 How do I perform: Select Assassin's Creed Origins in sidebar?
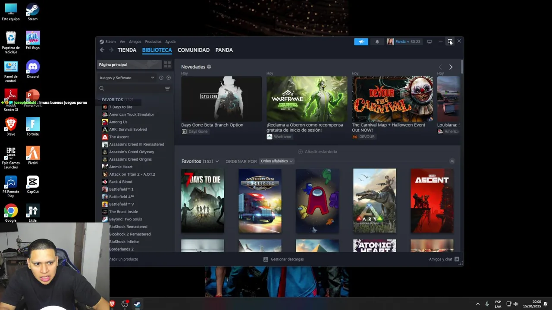[x=130, y=159]
